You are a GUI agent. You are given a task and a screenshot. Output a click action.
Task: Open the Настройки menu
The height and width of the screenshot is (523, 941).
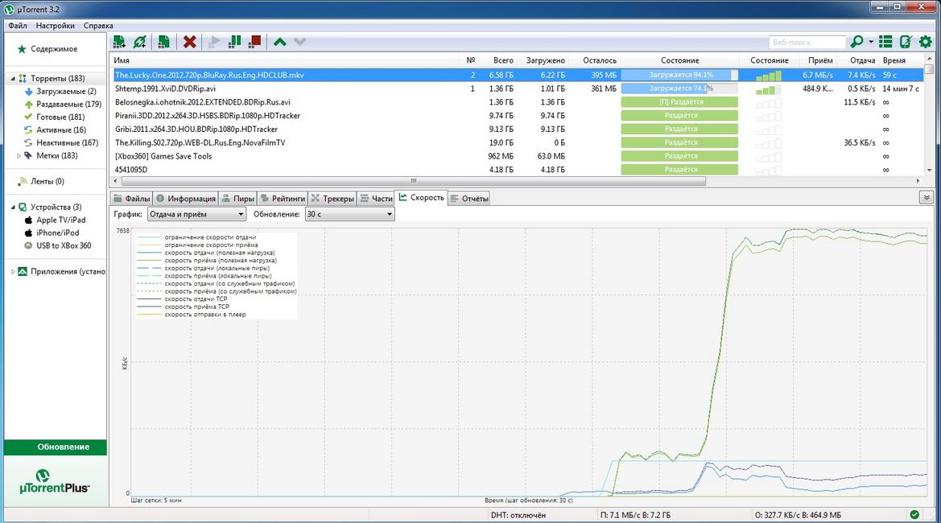(56, 26)
